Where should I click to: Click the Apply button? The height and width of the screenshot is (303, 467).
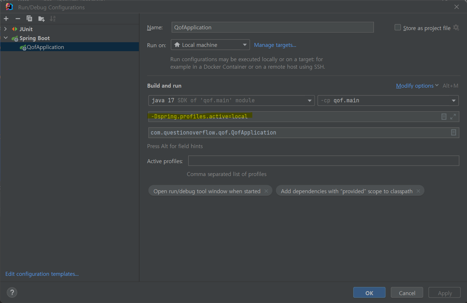[445, 293]
